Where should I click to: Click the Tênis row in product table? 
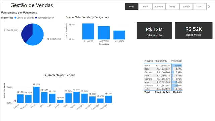163,89
